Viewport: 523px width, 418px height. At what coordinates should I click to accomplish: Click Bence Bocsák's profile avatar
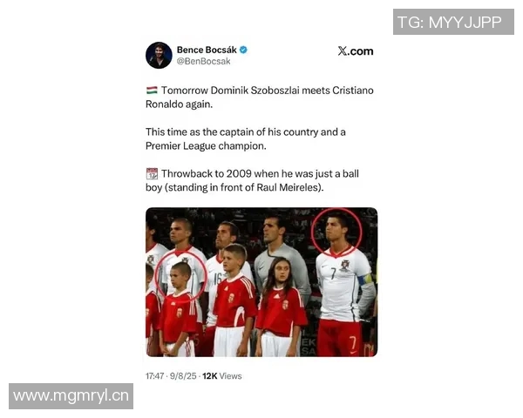[159, 56]
